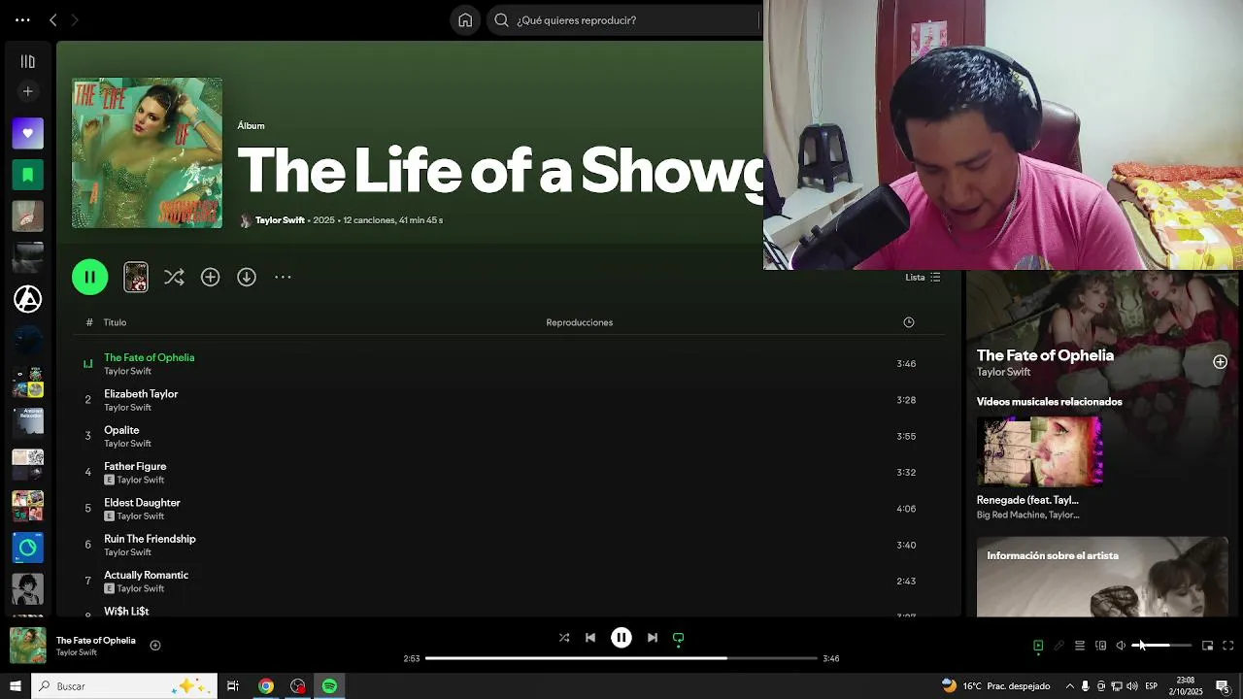1243x699 pixels.
Task: Add album to library with plus circle
Action: (210, 277)
